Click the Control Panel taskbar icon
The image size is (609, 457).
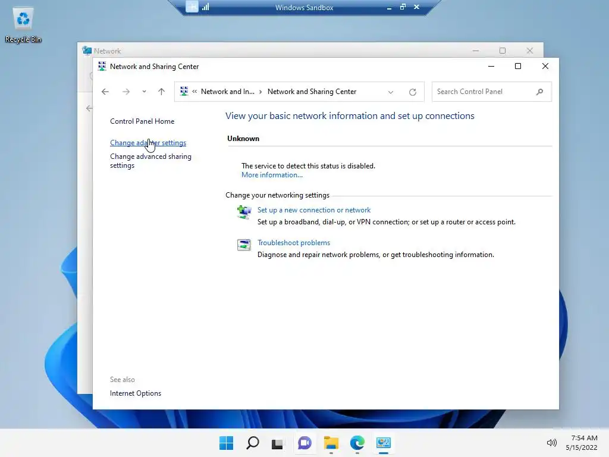(x=384, y=443)
